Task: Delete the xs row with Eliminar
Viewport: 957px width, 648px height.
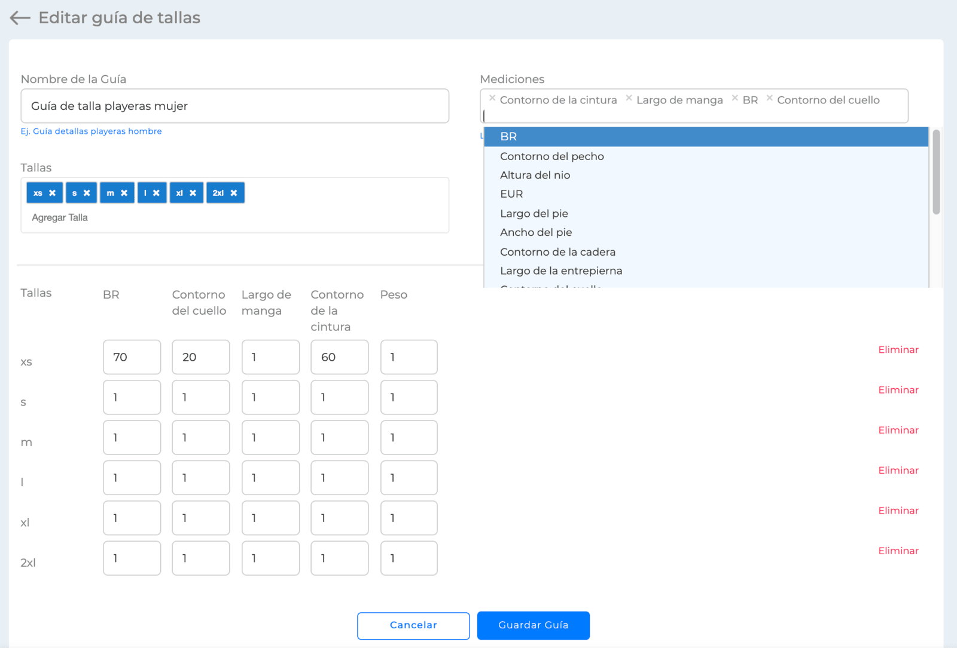Action: tap(898, 350)
